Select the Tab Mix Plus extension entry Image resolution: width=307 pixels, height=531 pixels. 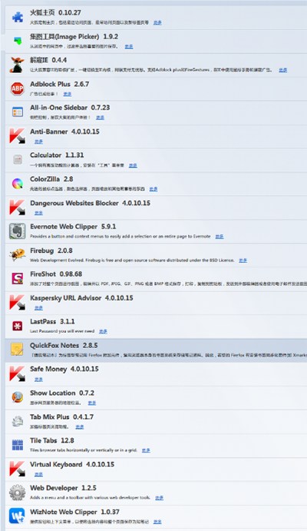point(157,422)
